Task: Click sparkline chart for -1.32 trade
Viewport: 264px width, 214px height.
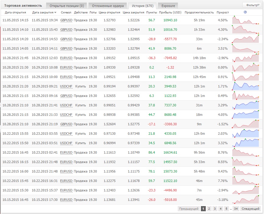Action: 245,67
